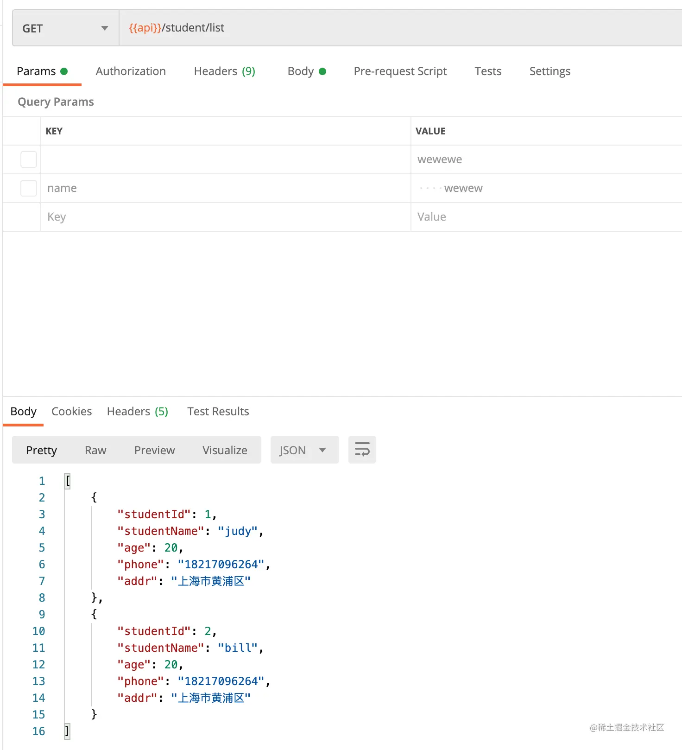This screenshot has width=682, height=750.
Task: Switch to the Params tab
Action: point(42,71)
